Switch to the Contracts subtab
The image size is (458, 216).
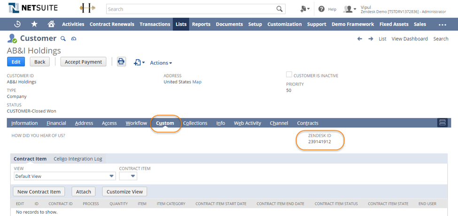coord(308,123)
